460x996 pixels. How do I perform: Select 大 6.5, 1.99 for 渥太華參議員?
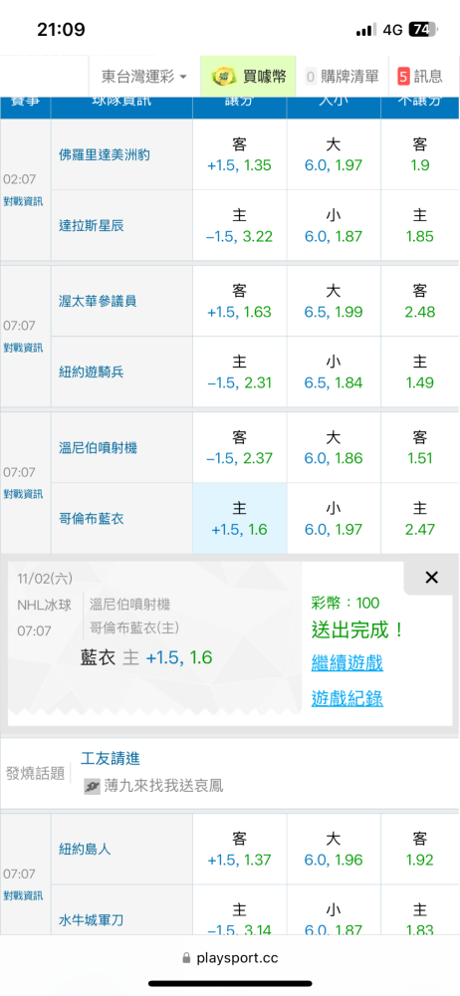click(x=334, y=301)
